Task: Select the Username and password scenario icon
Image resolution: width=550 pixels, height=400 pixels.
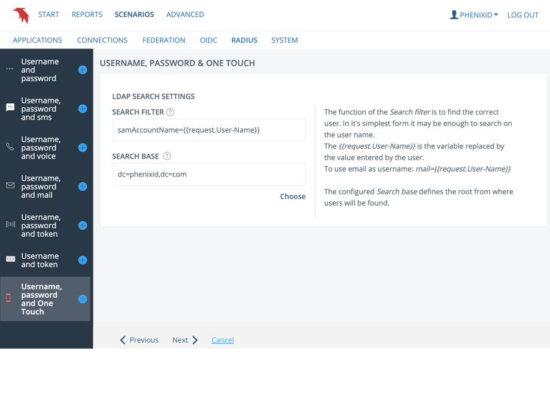Action: [8, 69]
